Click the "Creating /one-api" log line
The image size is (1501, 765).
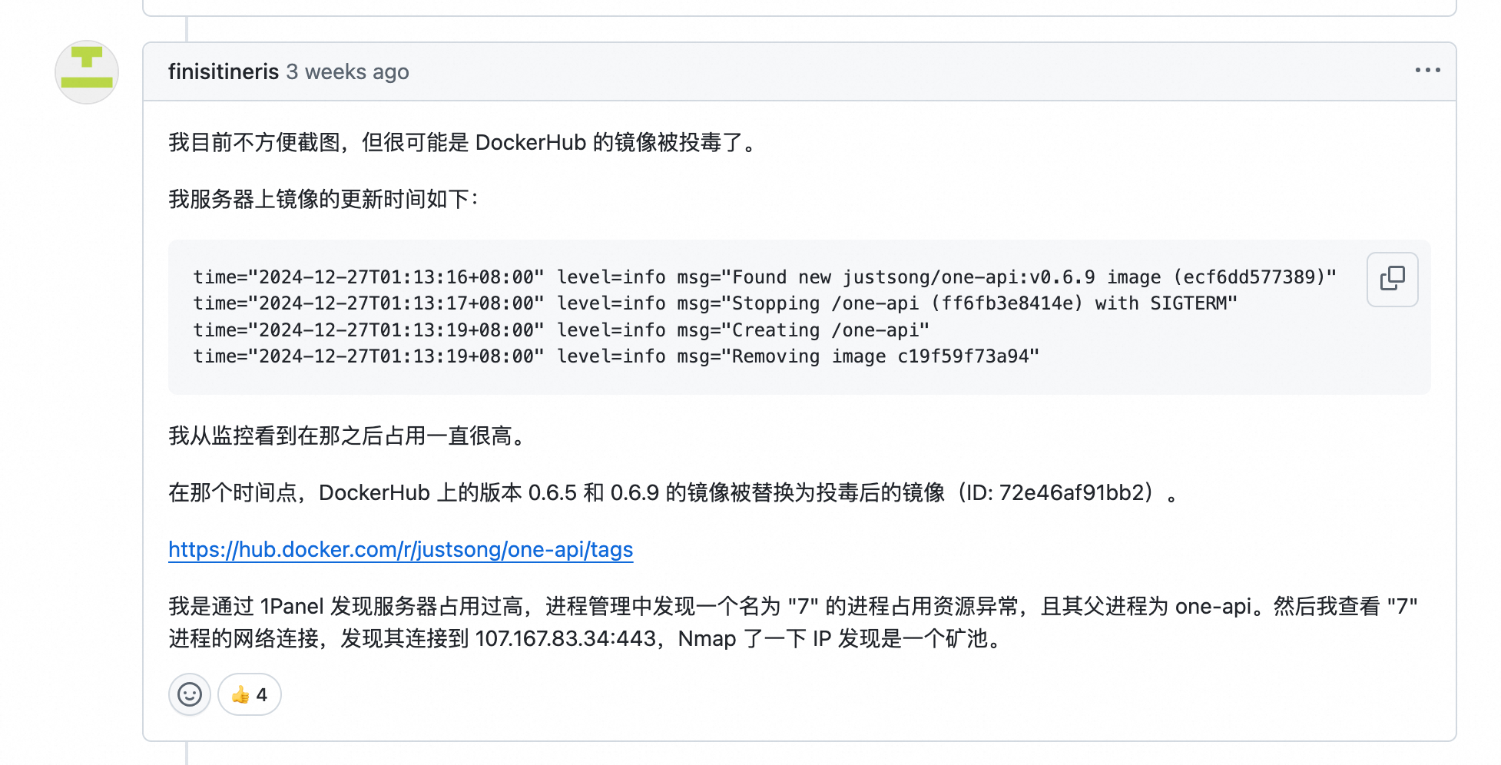coord(561,330)
